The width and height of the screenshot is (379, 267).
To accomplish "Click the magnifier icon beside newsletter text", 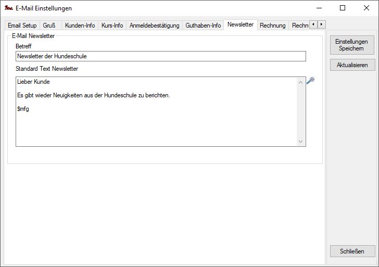I will coord(310,81).
